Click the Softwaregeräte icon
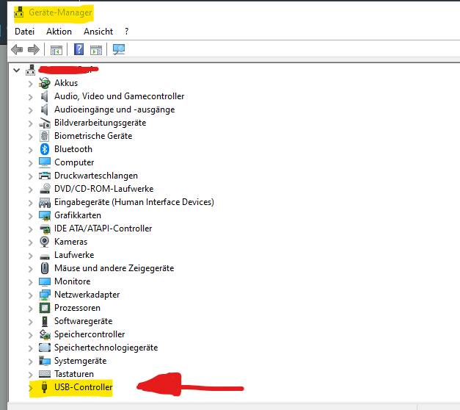 [45, 321]
